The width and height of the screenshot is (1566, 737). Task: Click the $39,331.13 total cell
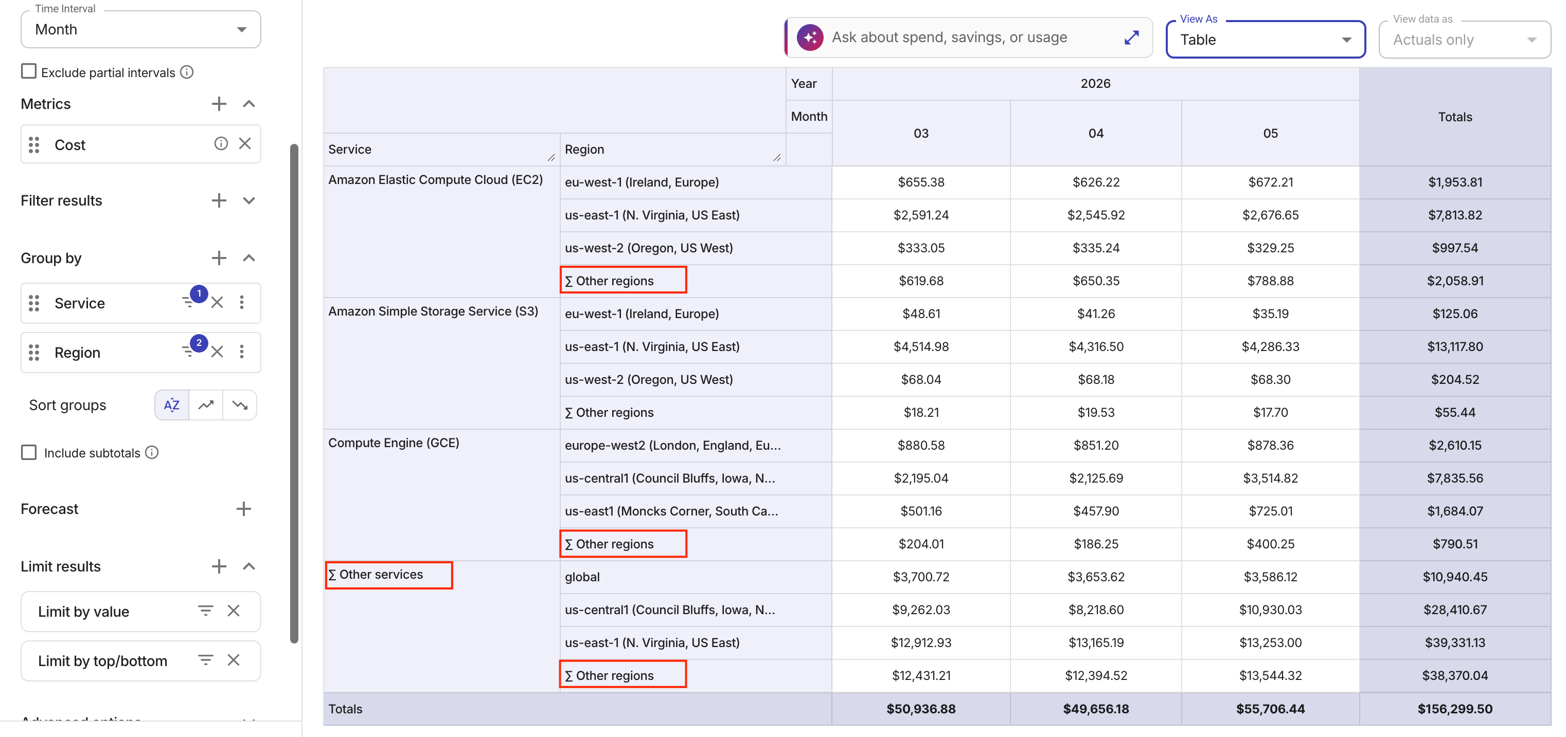click(1455, 642)
